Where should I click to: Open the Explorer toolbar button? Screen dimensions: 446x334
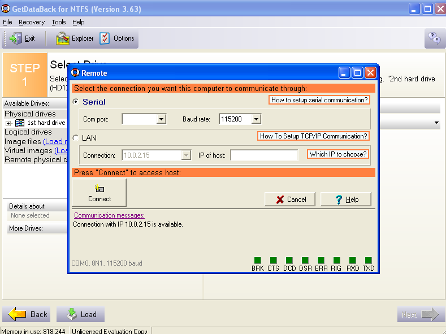pyautogui.click(x=75, y=38)
